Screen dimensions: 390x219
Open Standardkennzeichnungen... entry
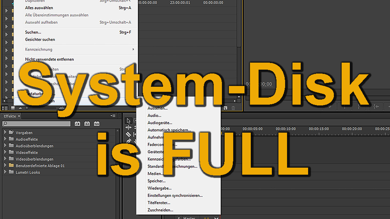(x=172, y=166)
